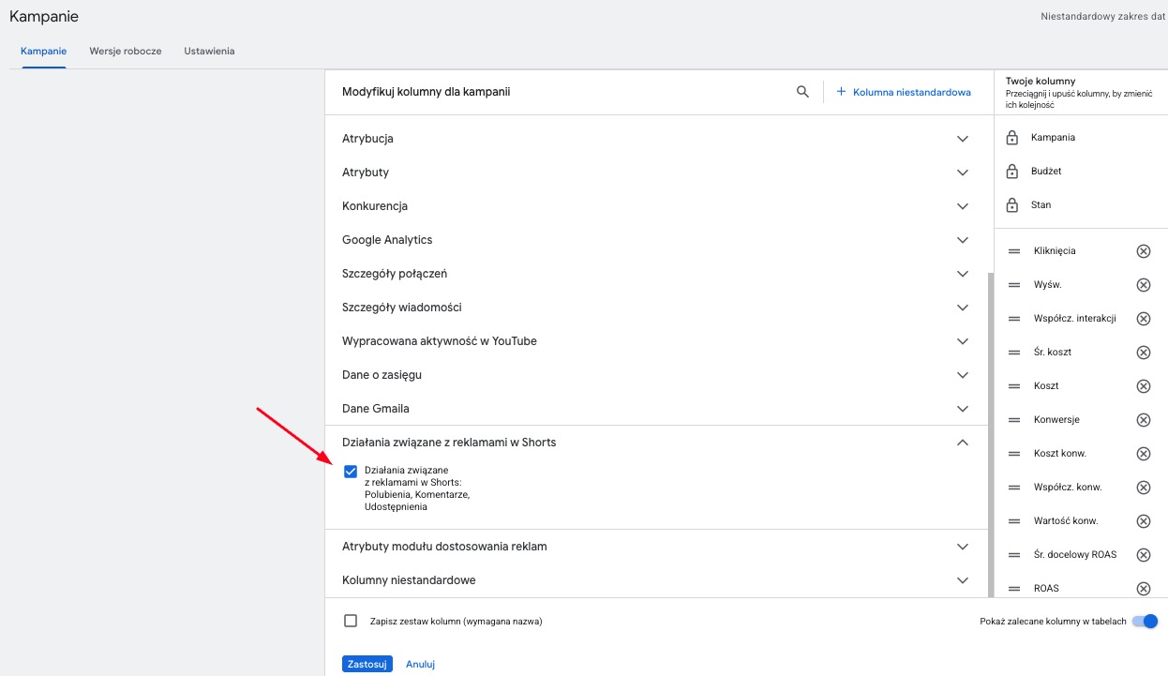
Task: Remove the Wartość konw. column
Action: click(x=1144, y=521)
